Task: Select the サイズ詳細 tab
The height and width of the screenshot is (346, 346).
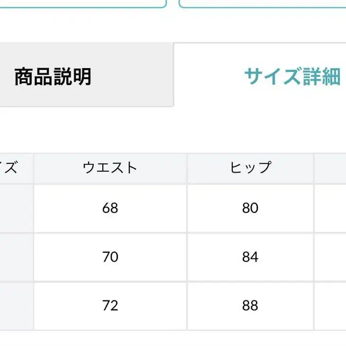Action: pos(292,77)
